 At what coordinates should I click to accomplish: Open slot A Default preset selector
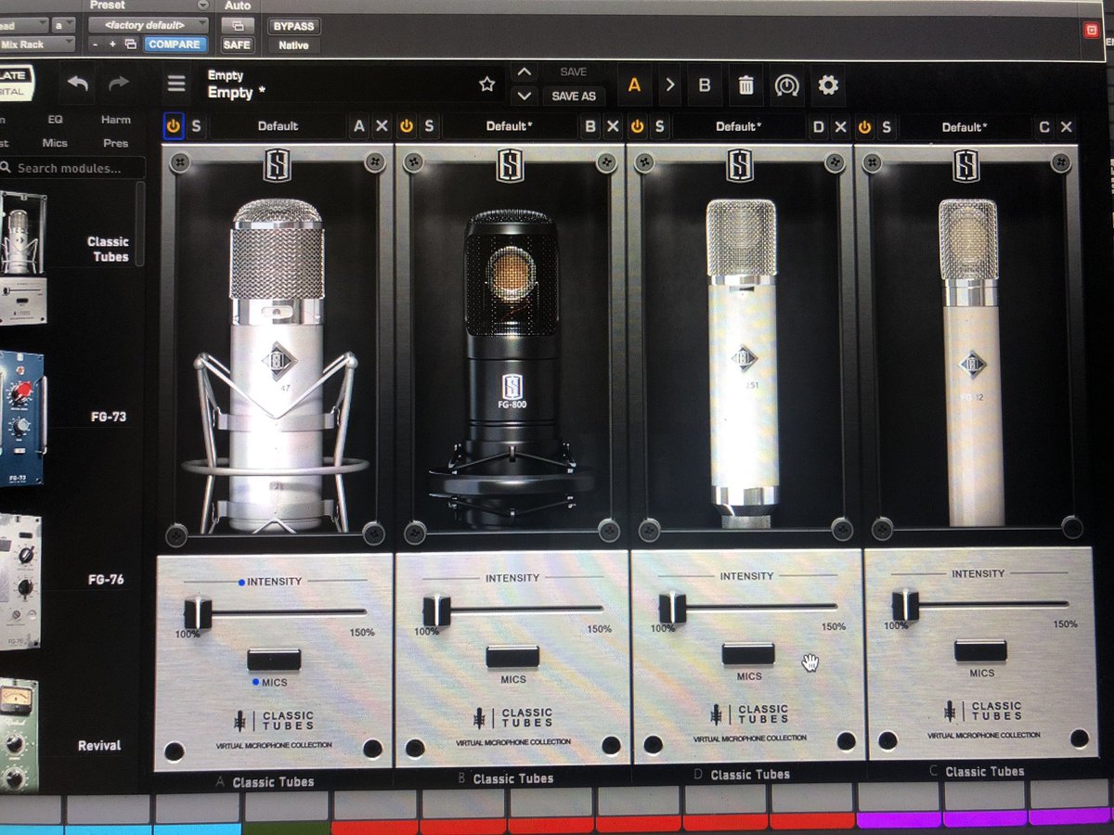(278, 126)
